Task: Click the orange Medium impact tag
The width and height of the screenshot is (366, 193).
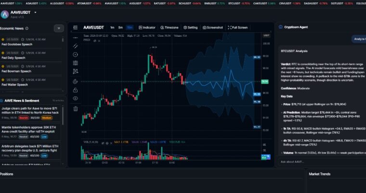Action: 47,118
